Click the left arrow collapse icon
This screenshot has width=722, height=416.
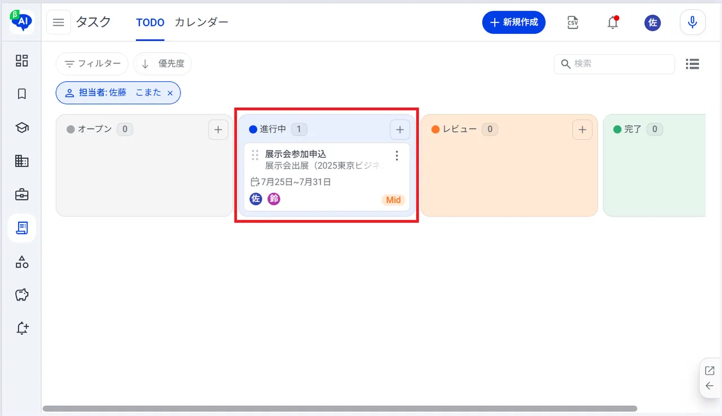click(710, 386)
